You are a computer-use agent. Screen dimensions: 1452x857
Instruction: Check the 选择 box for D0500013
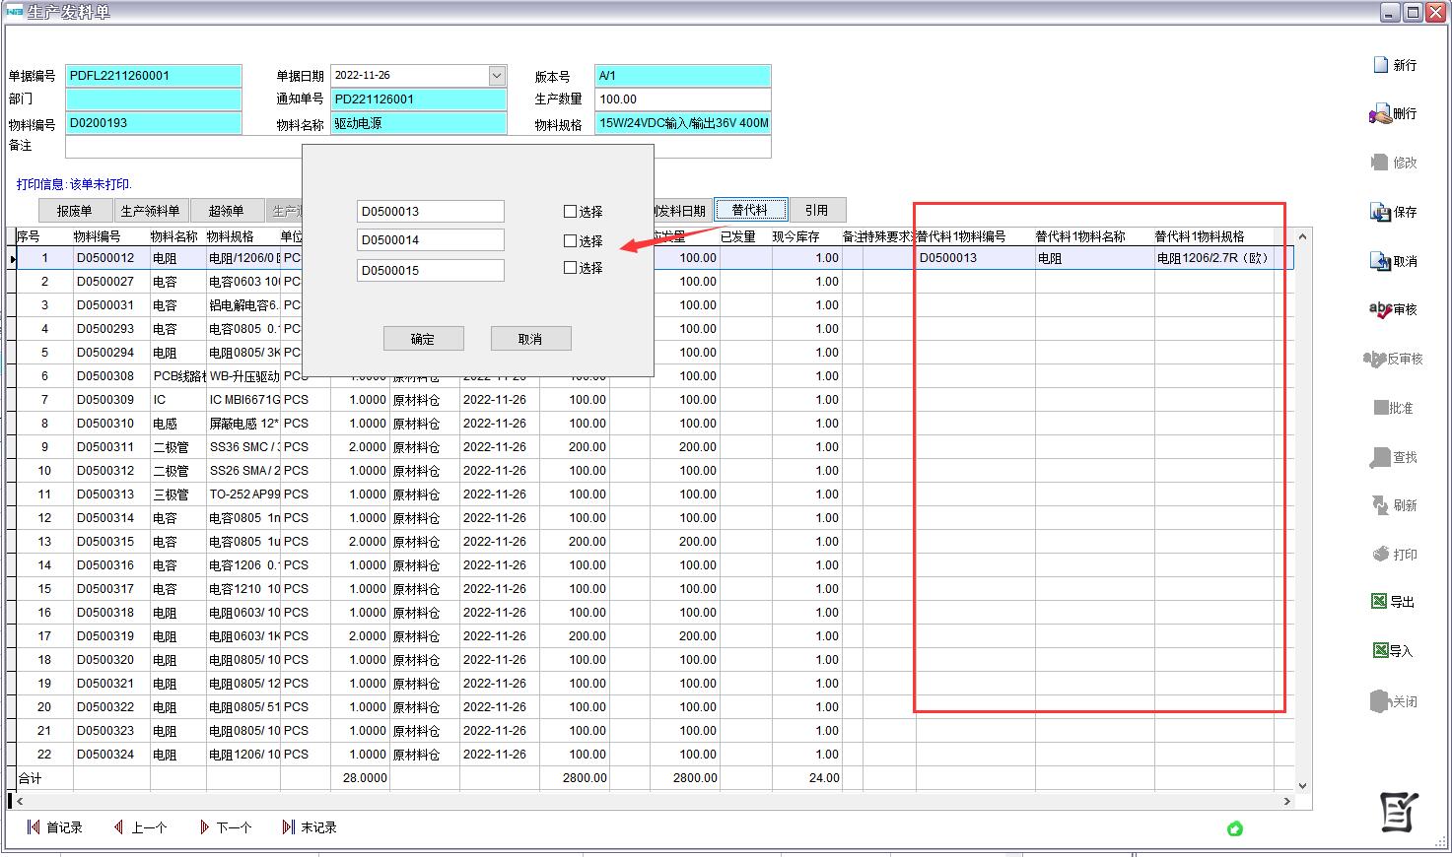(570, 212)
